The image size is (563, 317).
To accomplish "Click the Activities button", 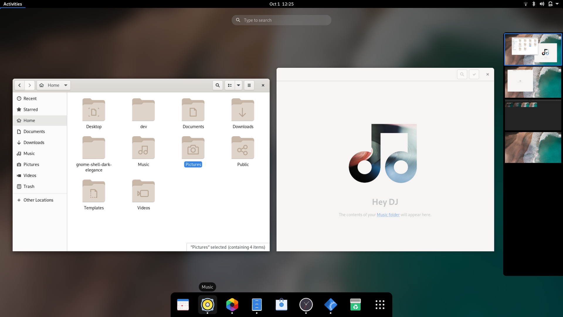I will pyautogui.click(x=13, y=4).
